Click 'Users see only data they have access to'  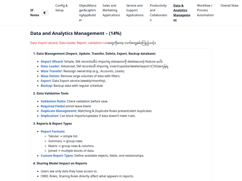[x=69, y=171]
